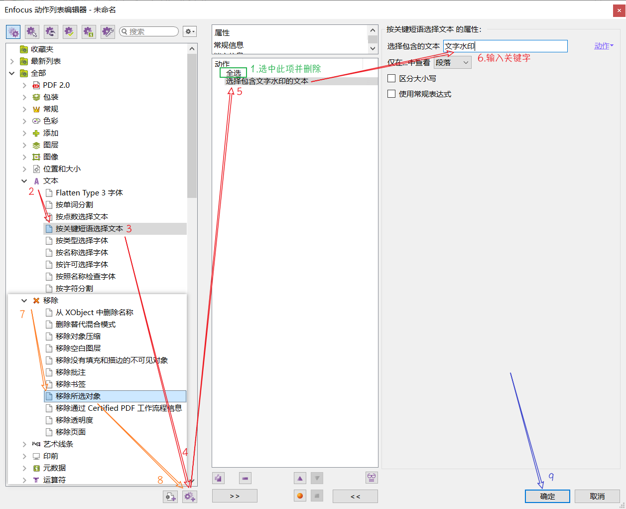The width and height of the screenshot is (626, 509).
Task: Click the 常规 crown icon
Action: pos(36,109)
